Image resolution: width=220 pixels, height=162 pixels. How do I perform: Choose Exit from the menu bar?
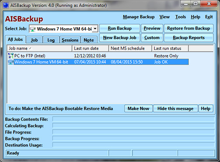(x=209, y=17)
